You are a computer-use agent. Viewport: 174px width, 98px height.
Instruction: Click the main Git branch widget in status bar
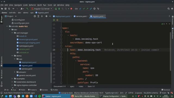[163, 93]
